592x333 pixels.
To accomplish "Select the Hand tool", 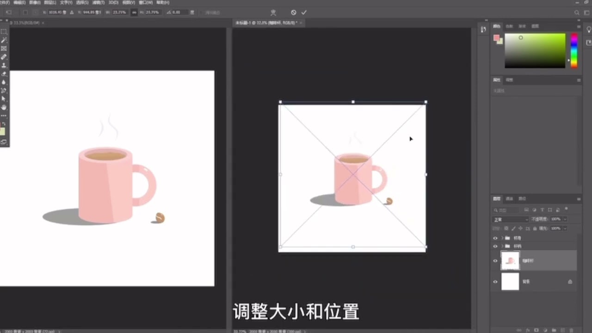I will pos(4,107).
